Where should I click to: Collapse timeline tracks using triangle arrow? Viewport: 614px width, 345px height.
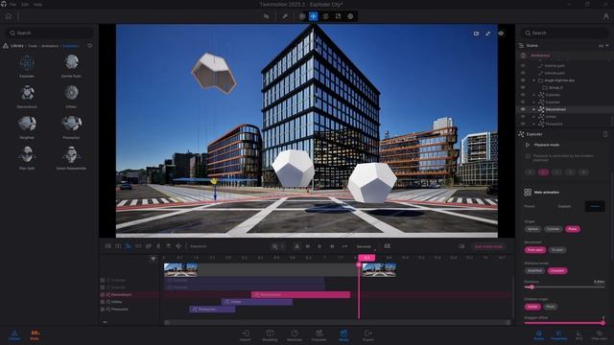153,258
